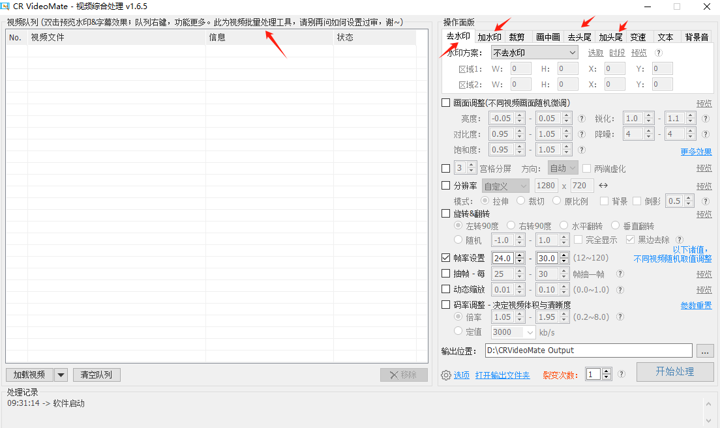Viewport: 720px width, 428px height.
Task: Start processing with 开始处理 button
Action: (675, 371)
